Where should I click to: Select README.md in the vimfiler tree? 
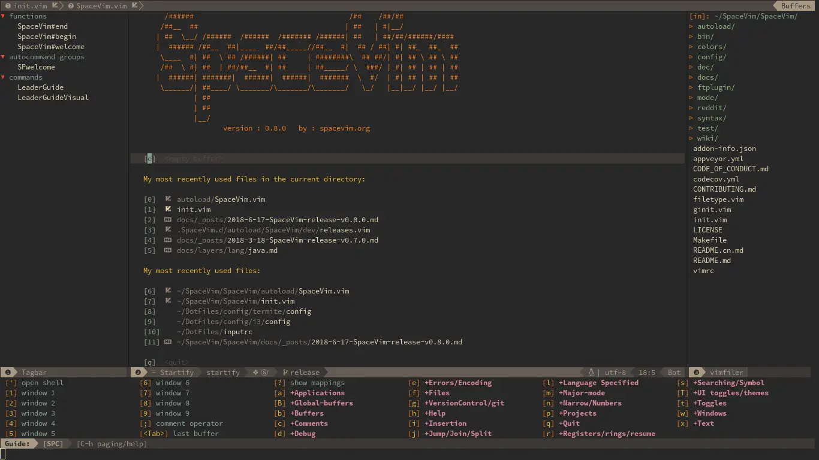pos(710,260)
